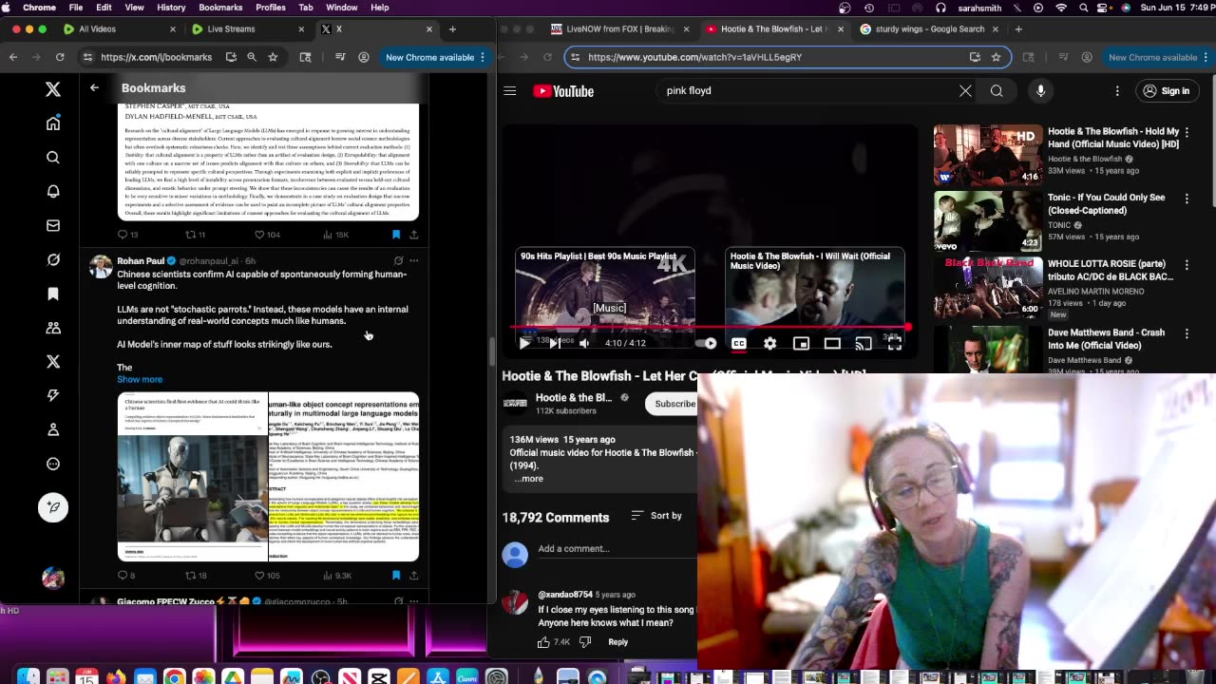This screenshot has height=684, width=1216.
Task: Open Communities icon in X sidebar
Action: click(x=53, y=328)
